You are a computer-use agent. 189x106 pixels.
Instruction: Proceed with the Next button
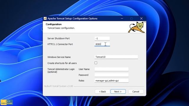coord(118,92)
